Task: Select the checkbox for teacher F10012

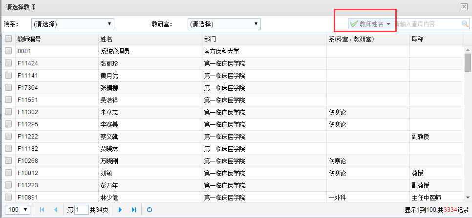Action: tap(8, 173)
